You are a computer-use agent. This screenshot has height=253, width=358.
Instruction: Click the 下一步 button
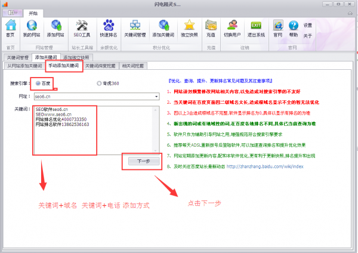coord(144,161)
